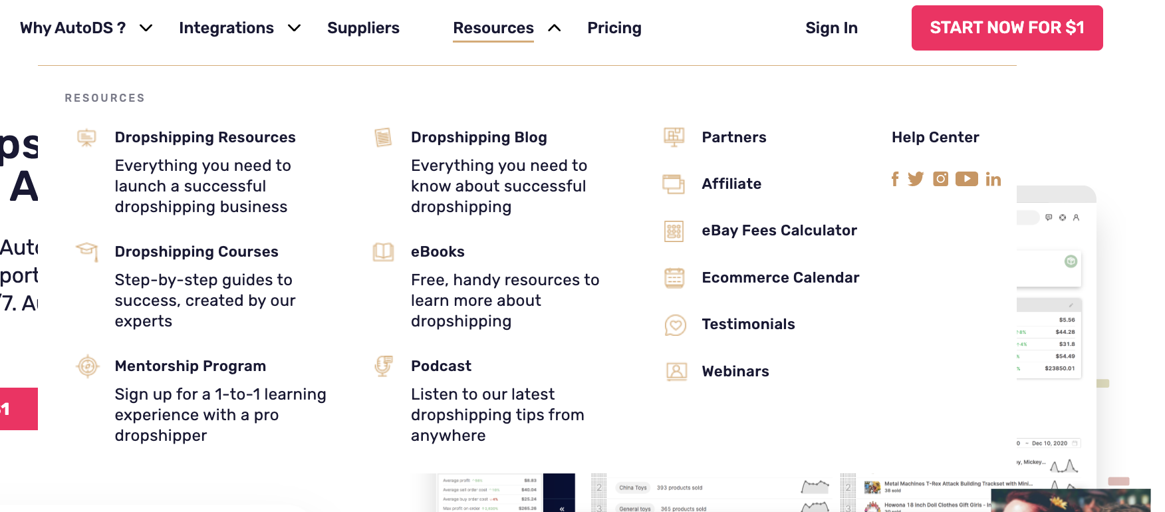The width and height of the screenshot is (1165, 512).
Task: Expand the Integrations dropdown chevron
Action: tap(295, 28)
